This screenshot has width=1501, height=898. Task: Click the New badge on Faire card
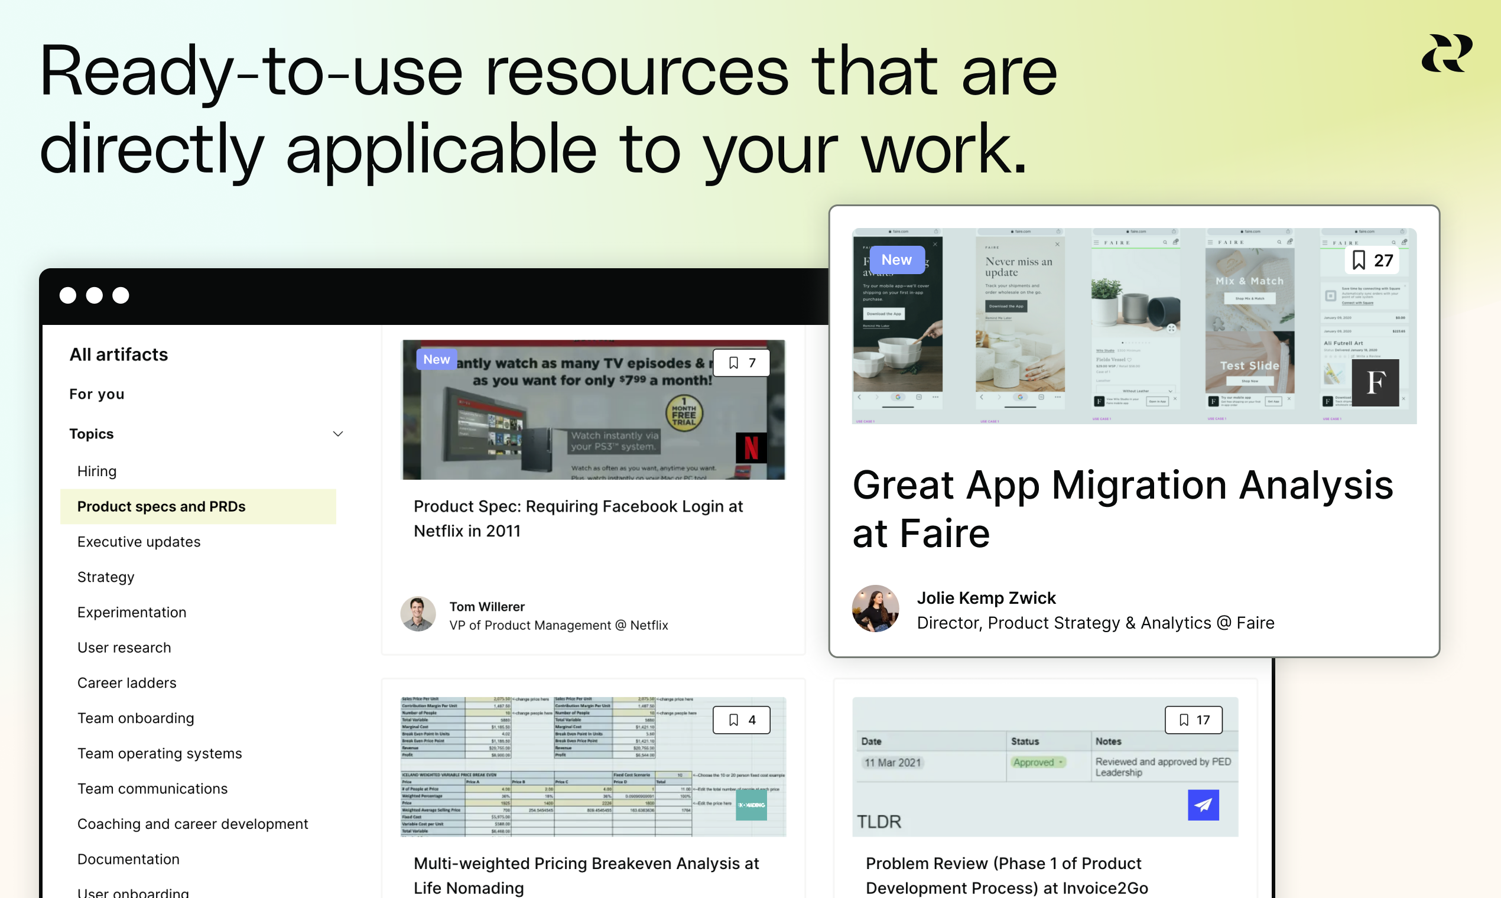[x=896, y=259]
